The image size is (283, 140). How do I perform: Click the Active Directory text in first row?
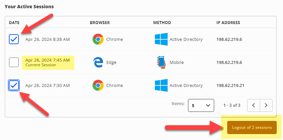(x=186, y=39)
